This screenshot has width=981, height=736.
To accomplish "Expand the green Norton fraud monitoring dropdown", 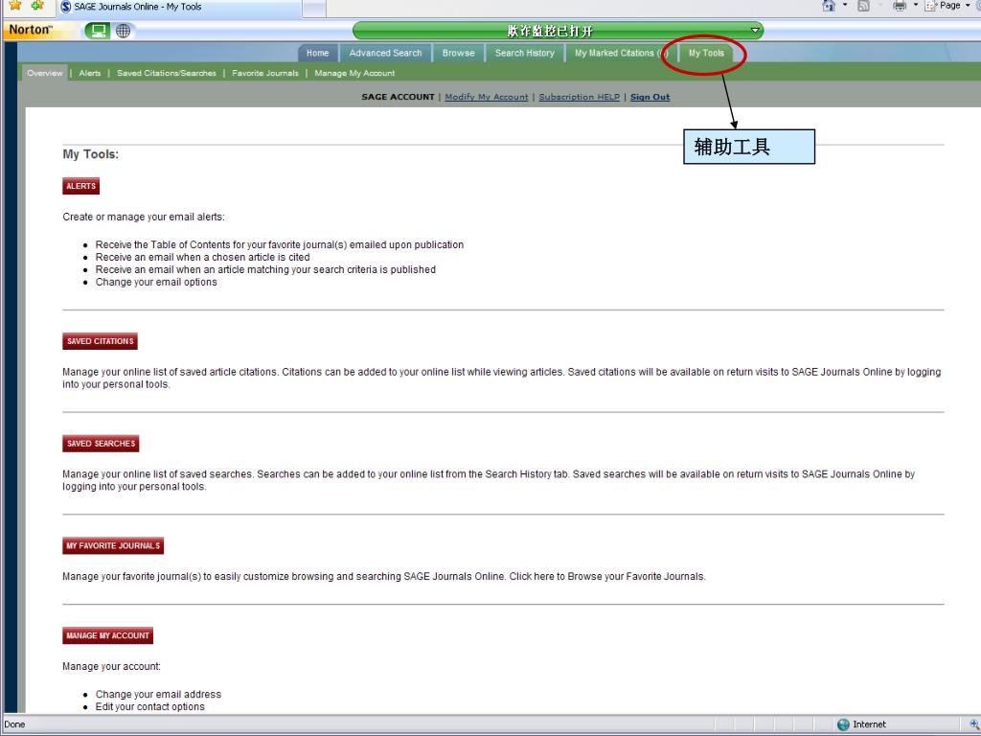I will point(755,30).
